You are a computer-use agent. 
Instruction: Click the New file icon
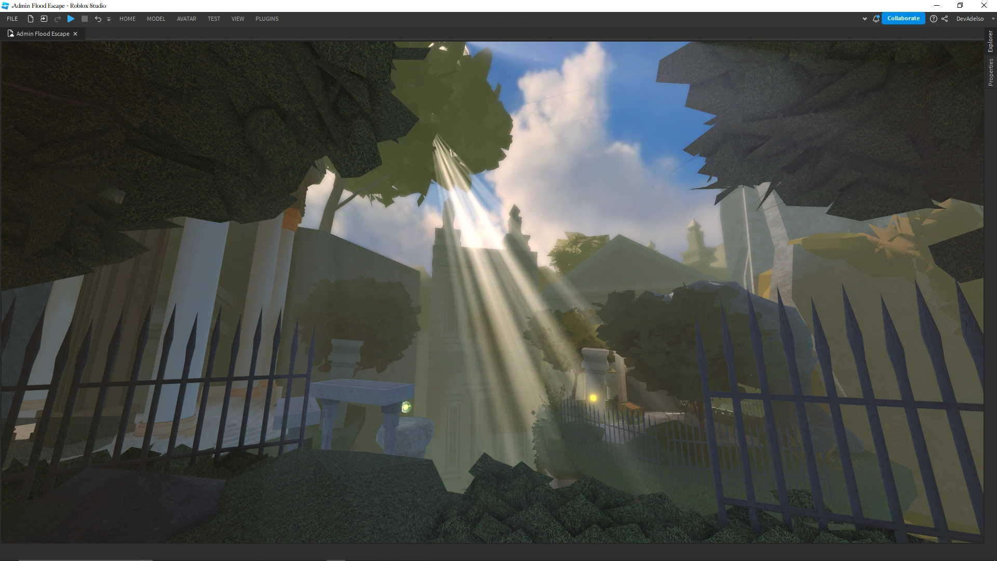click(x=31, y=19)
